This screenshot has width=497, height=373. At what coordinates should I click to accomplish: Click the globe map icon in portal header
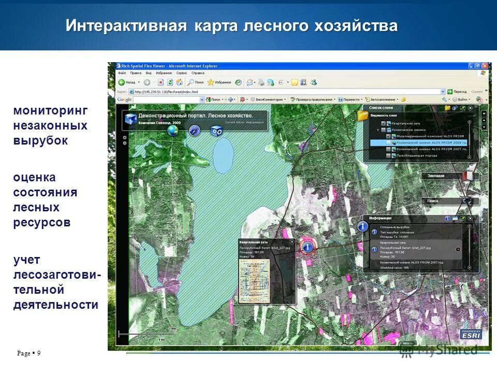coord(173,131)
